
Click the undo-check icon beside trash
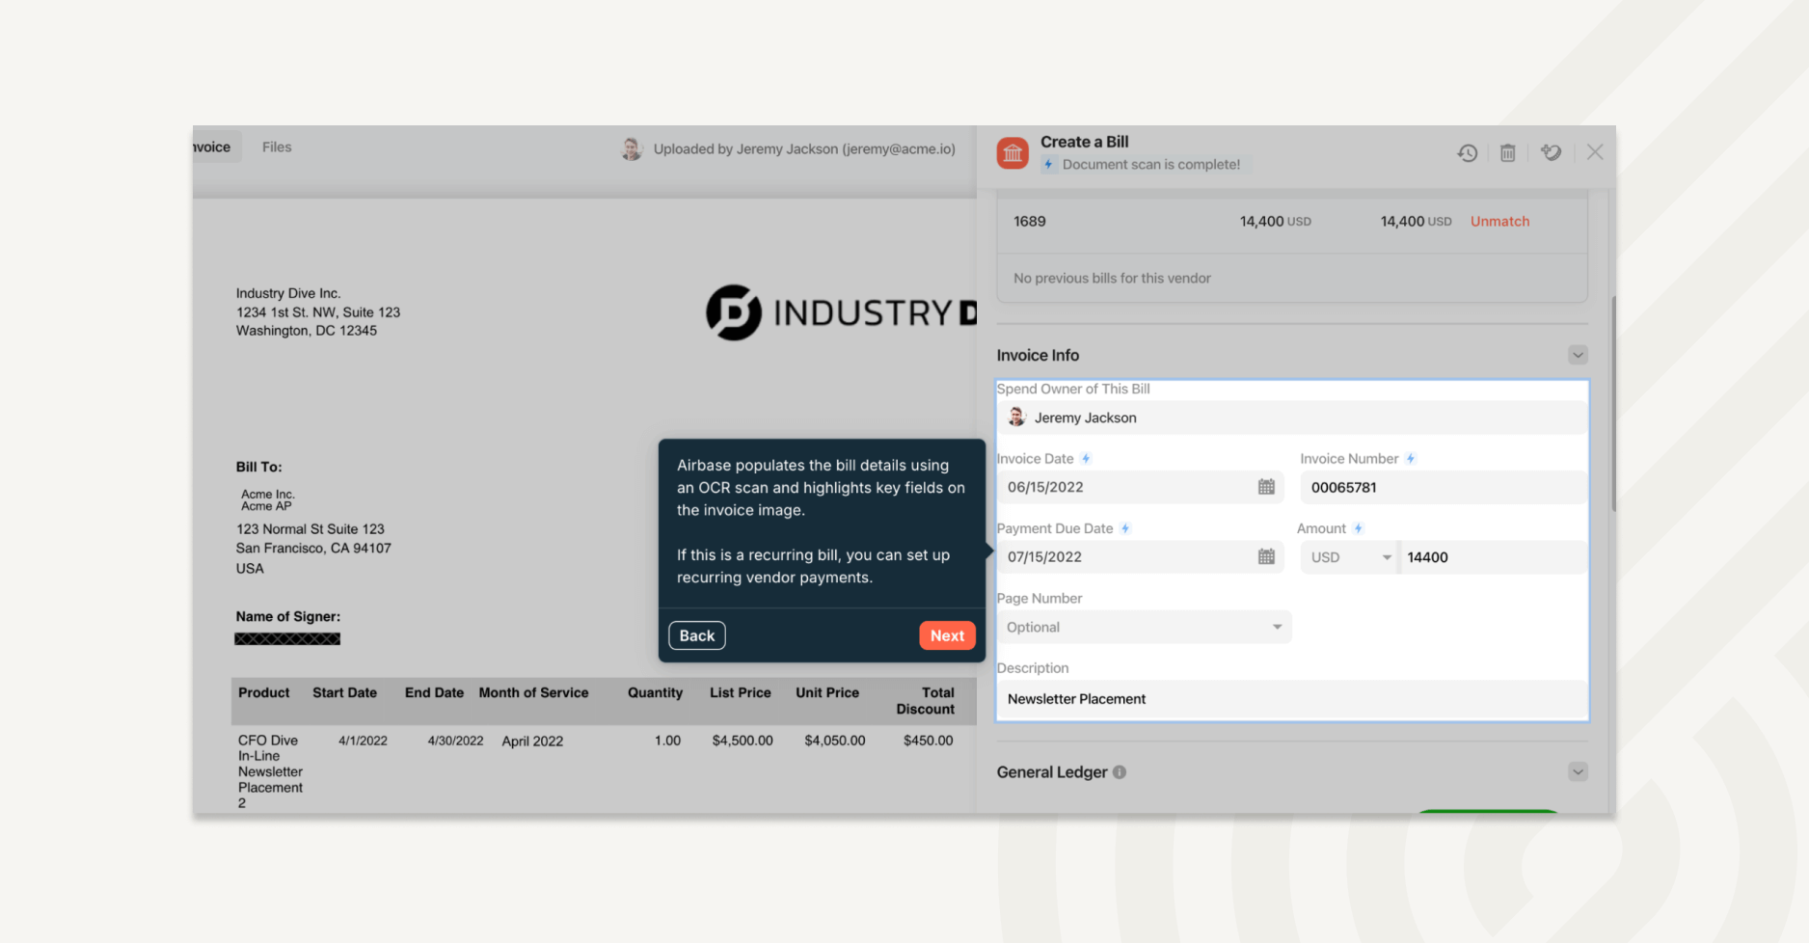pos(1551,152)
